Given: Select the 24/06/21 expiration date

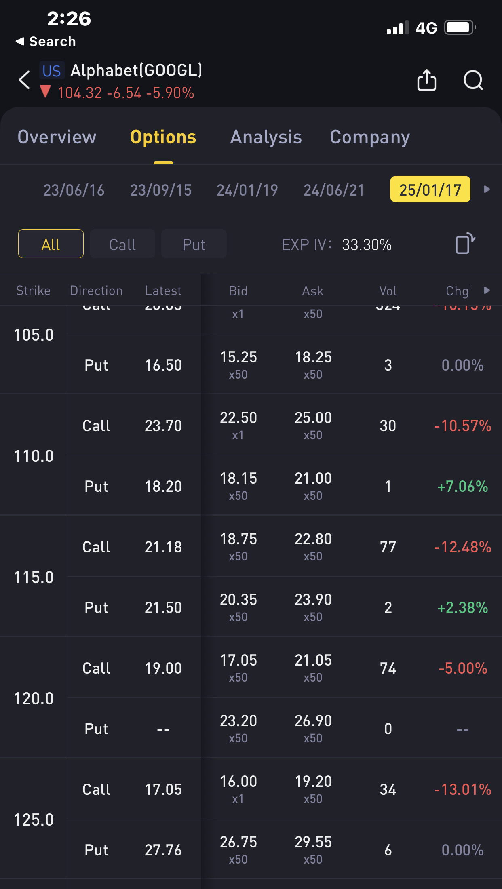Looking at the screenshot, I should coord(334,190).
